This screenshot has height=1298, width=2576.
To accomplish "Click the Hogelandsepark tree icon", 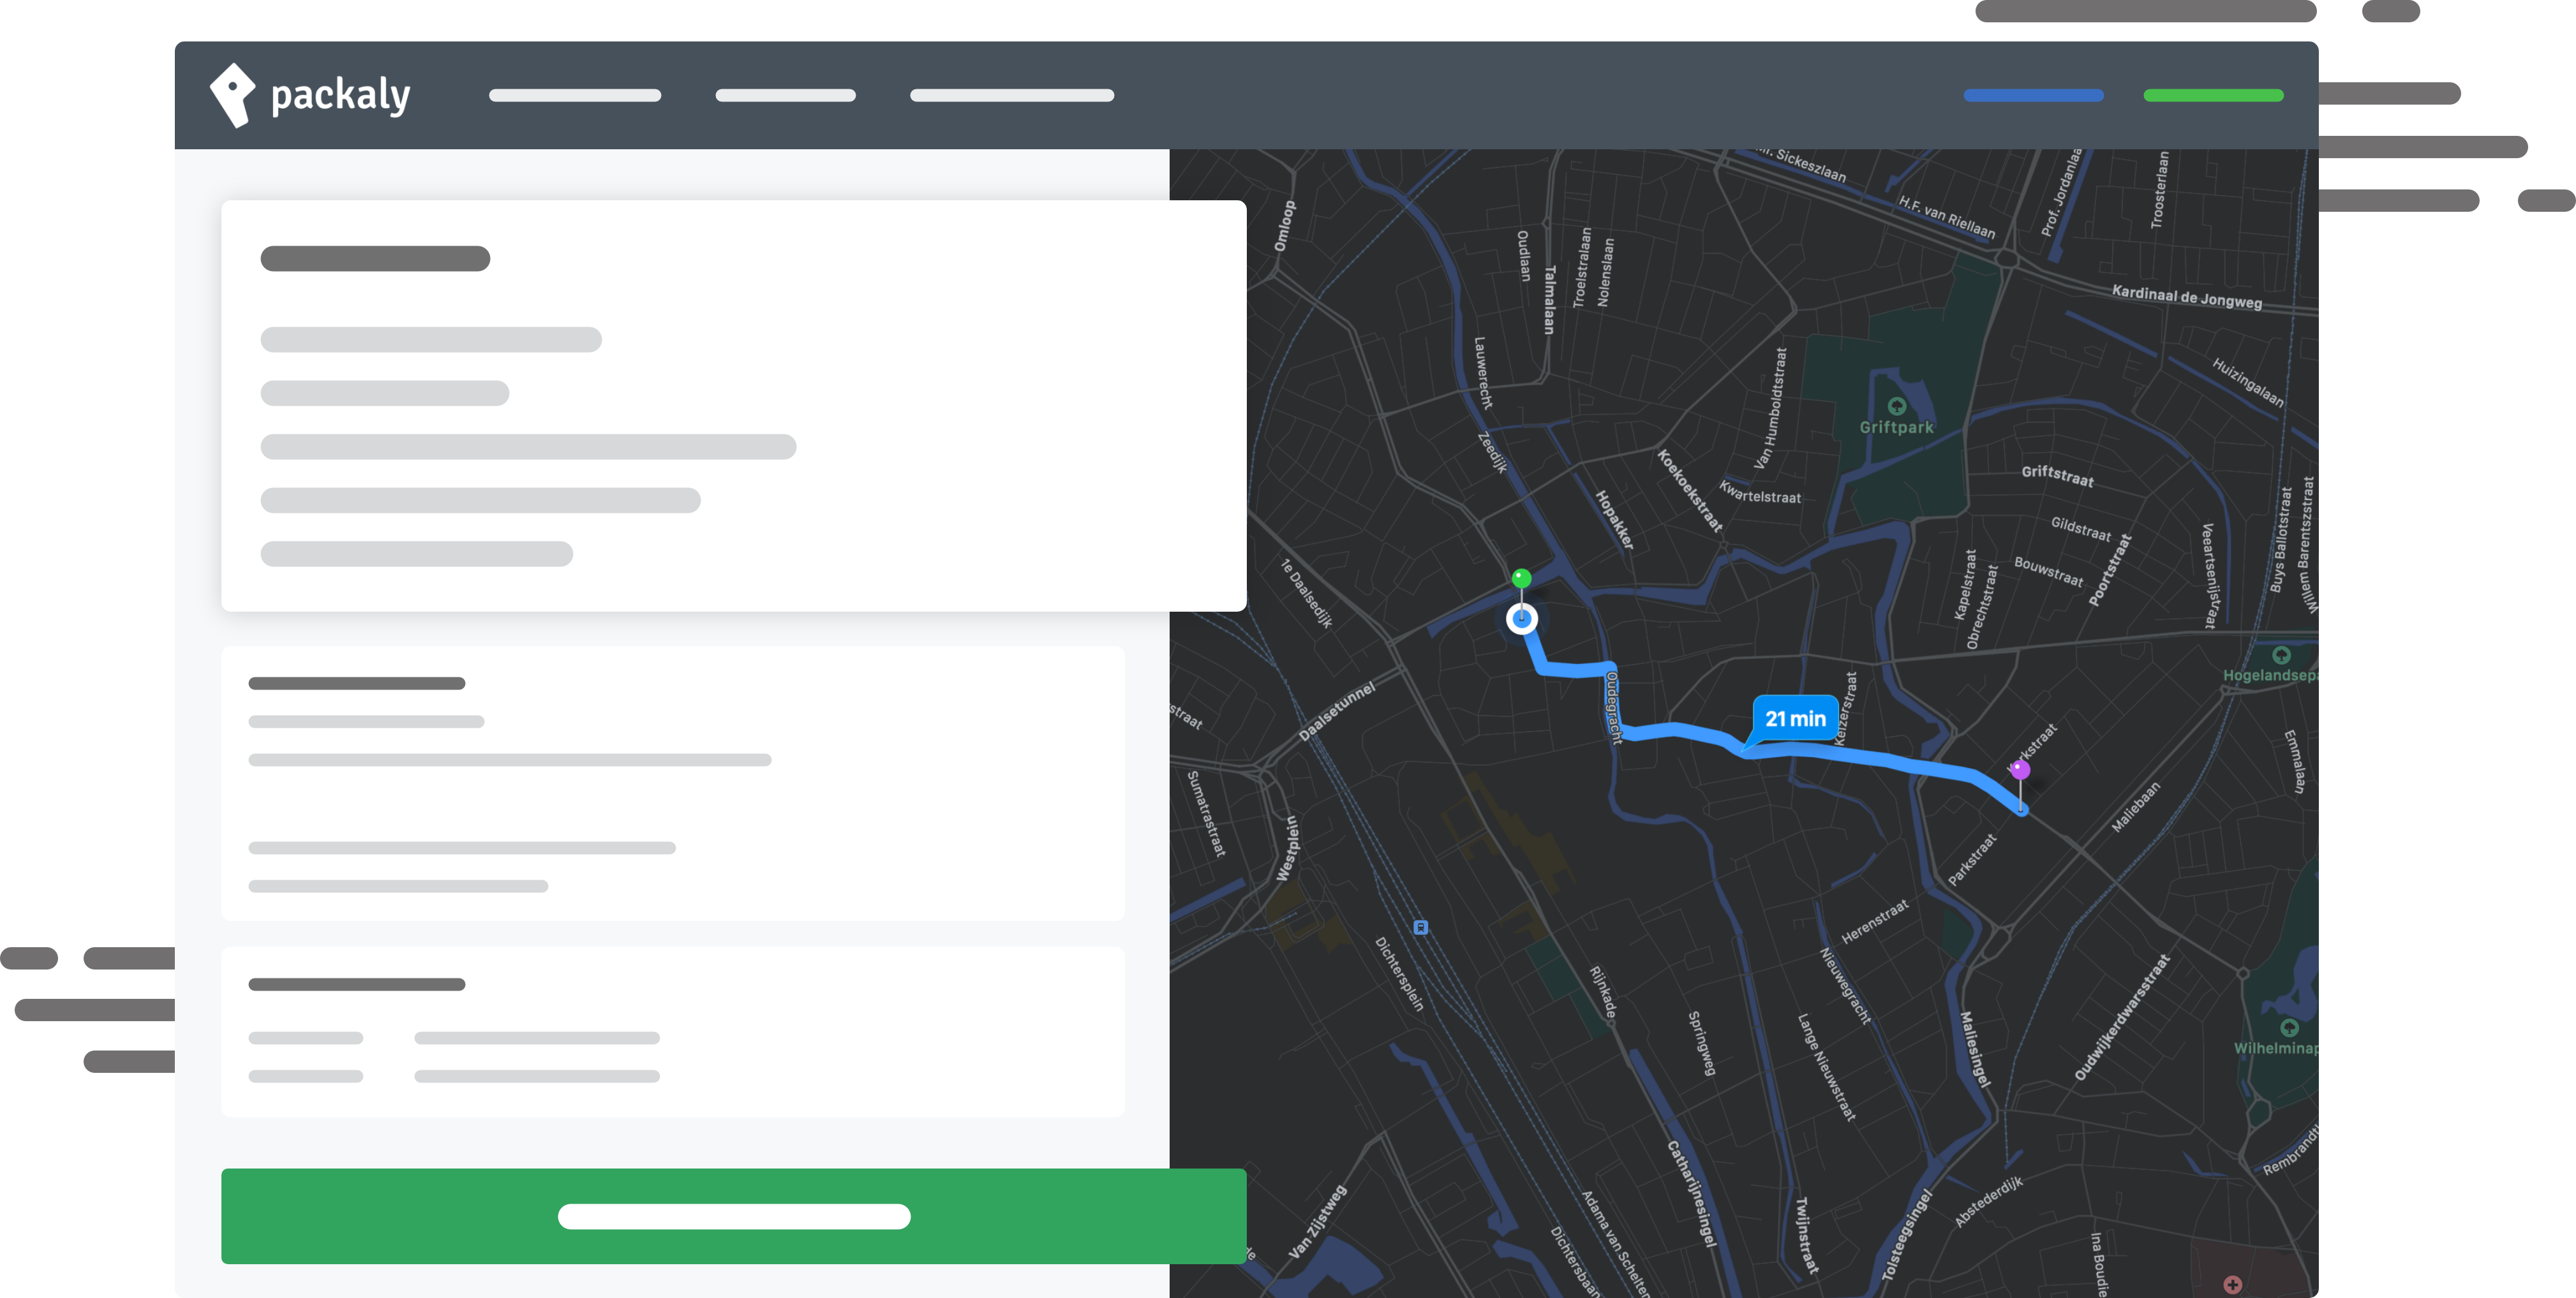I will (2281, 656).
